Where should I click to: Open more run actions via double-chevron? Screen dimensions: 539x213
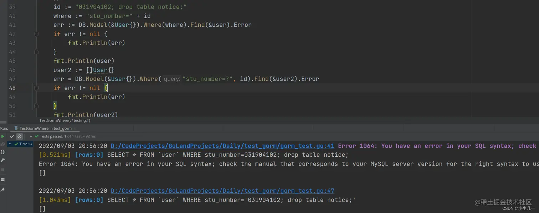31,136
